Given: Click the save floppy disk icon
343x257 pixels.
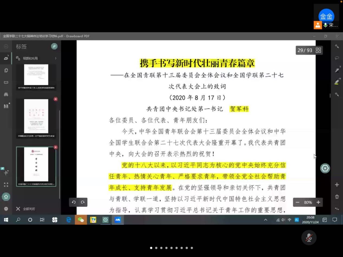Looking at the screenshot, I should 6,106.
